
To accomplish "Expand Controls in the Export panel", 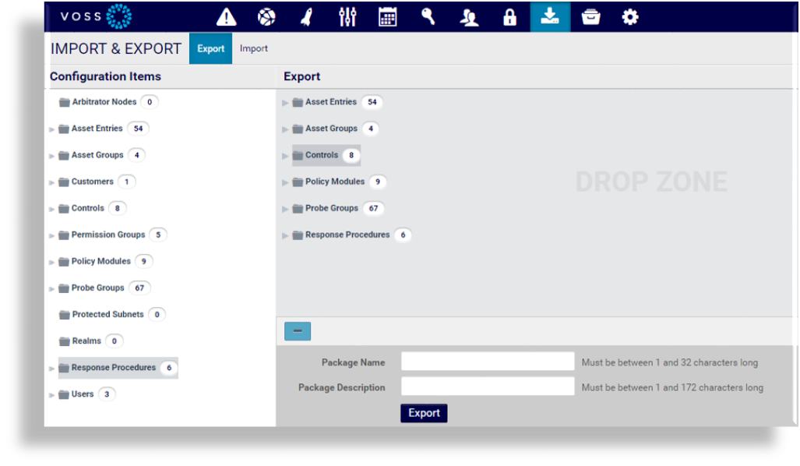I will click(x=286, y=156).
